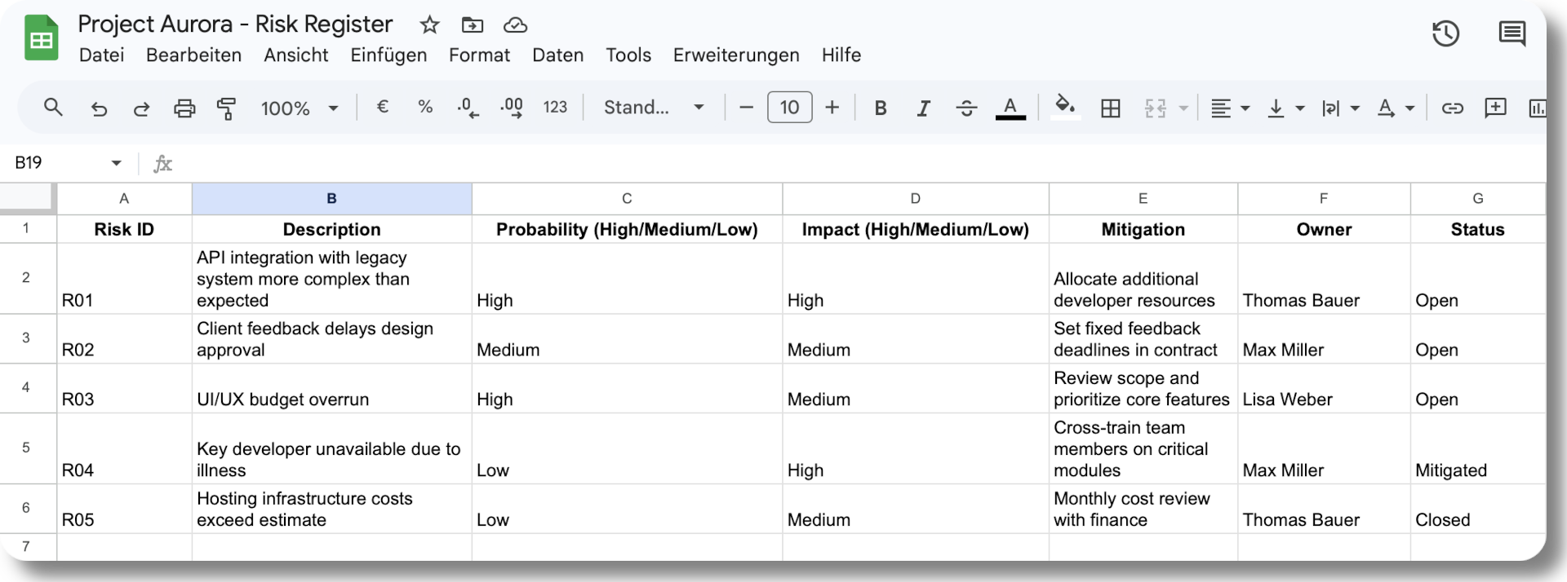Click the font size field showing 10
Viewport: 1567px width, 582px height.
pyautogui.click(x=789, y=107)
